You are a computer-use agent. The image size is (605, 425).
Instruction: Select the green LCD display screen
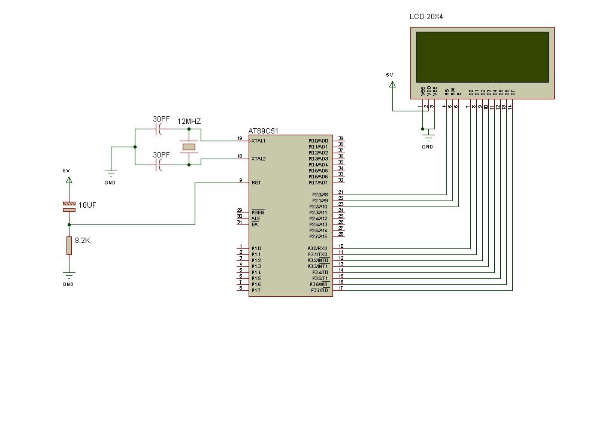coord(482,57)
